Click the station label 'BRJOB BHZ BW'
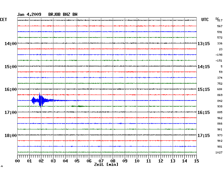The image size is (224, 170). click(x=63, y=14)
